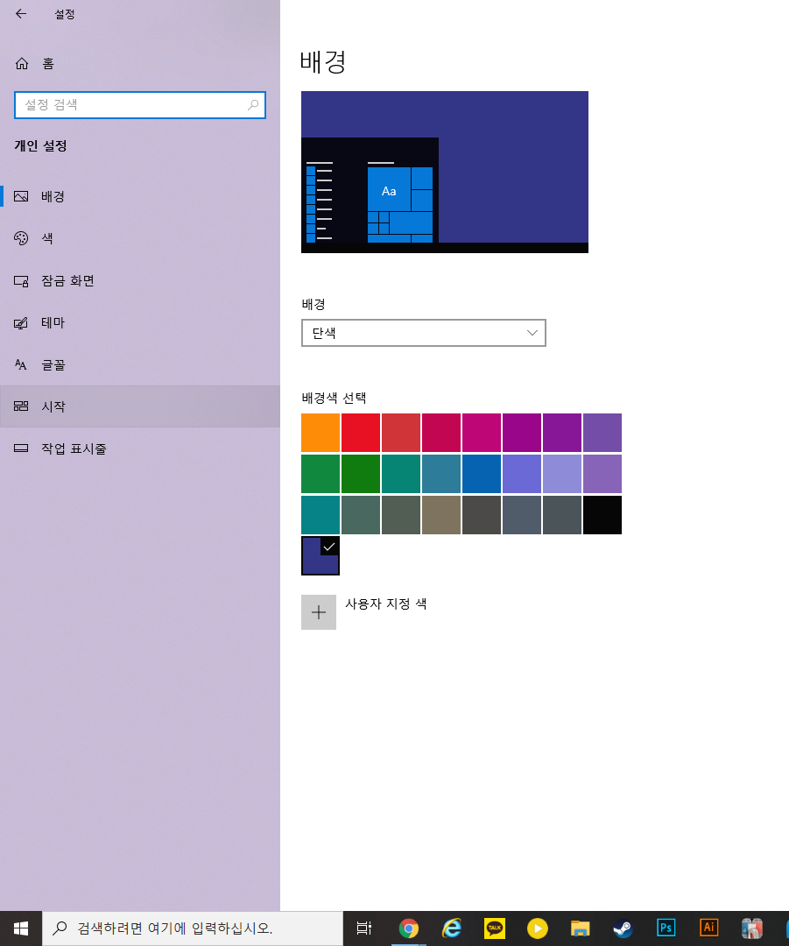Image resolution: width=789 pixels, height=946 pixels.
Task: Open File Explorer from the taskbar
Action: [x=581, y=928]
